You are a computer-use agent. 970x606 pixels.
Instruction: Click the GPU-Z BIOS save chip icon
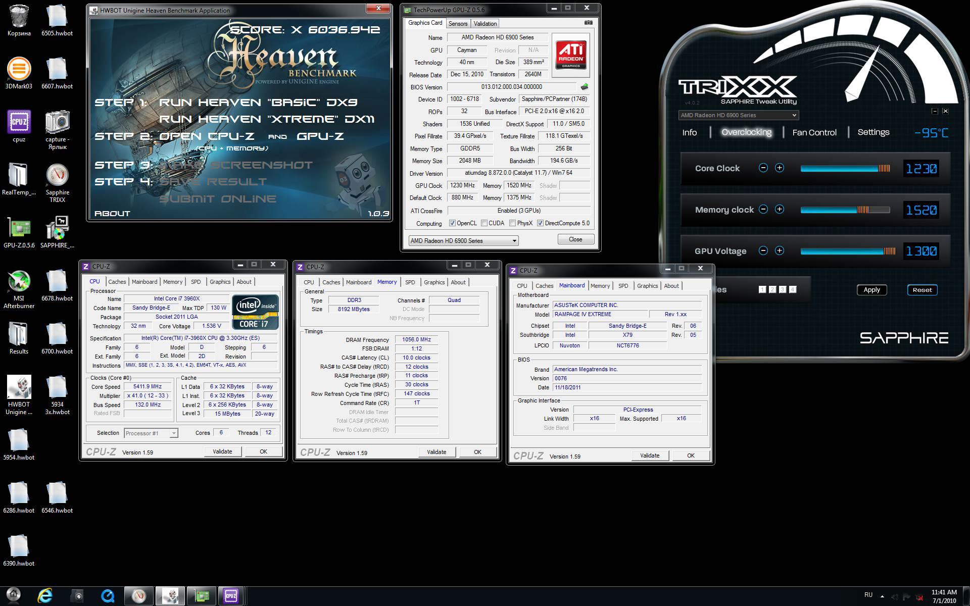click(585, 87)
